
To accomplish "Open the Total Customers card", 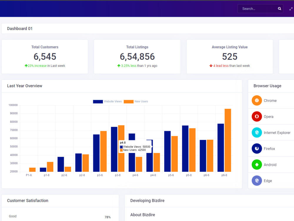I will coord(45,57).
